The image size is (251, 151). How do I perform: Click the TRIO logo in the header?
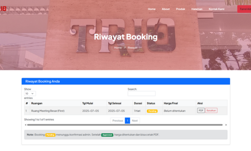pos(3,9)
